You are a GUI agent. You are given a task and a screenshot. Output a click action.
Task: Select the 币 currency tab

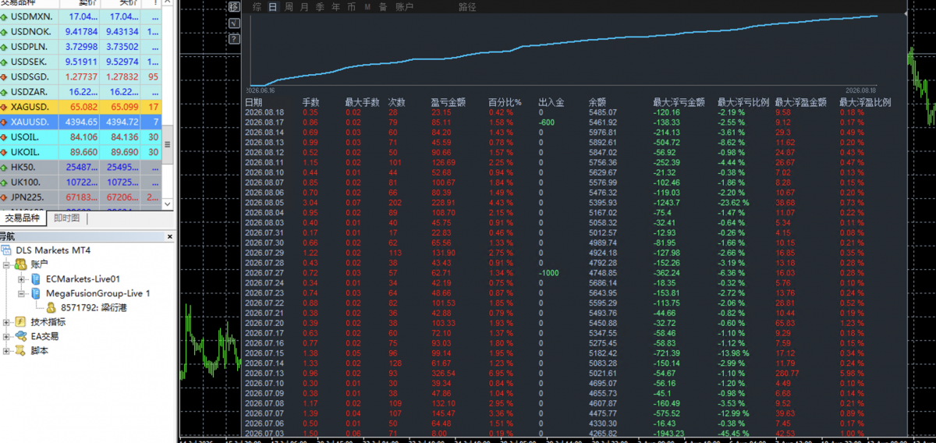351,7
